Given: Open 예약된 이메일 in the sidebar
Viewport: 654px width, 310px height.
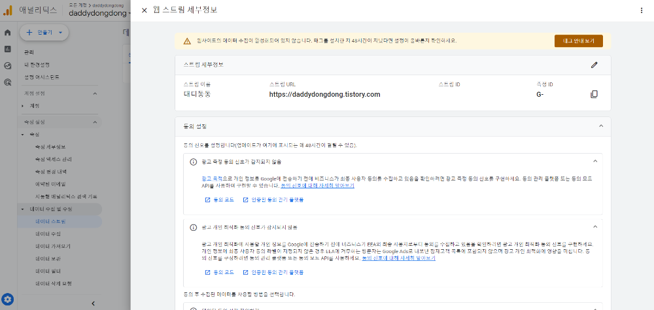Looking at the screenshot, I should (50, 184).
